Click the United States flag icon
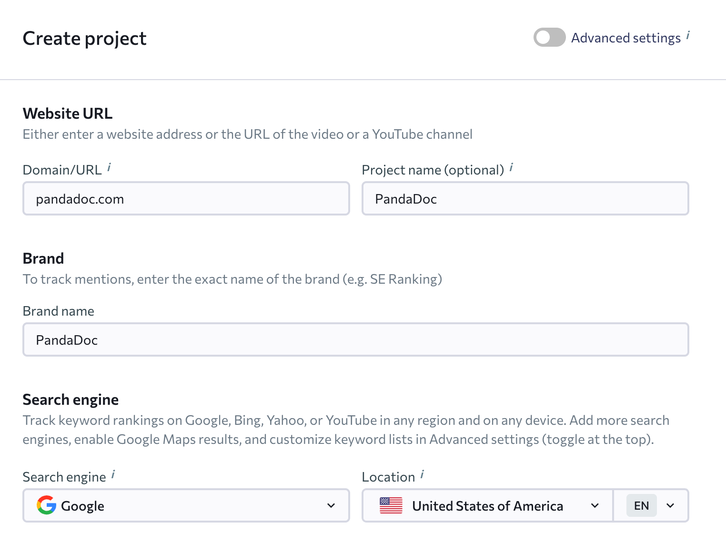This screenshot has width=726, height=534. (x=391, y=505)
